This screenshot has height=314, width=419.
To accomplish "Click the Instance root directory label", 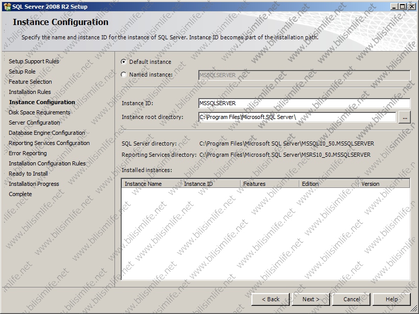I will pyautogui.click(x=152, y=117).
